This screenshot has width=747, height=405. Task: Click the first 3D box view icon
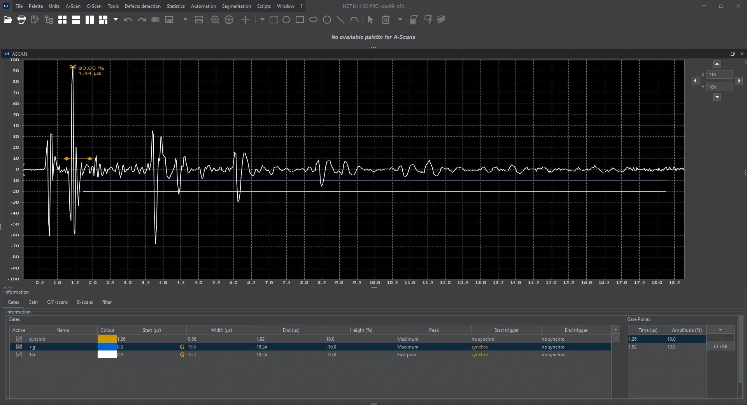414,20
